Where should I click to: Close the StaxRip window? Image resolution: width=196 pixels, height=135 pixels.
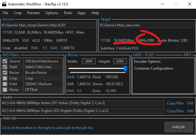point(190,4)
